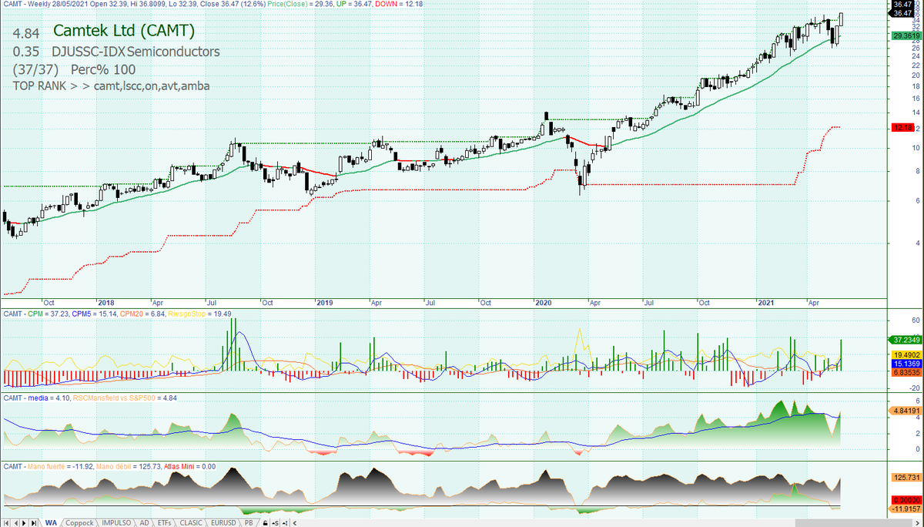Click the yellow 19.4902 RiesgoStop label

tap(906, 354)
